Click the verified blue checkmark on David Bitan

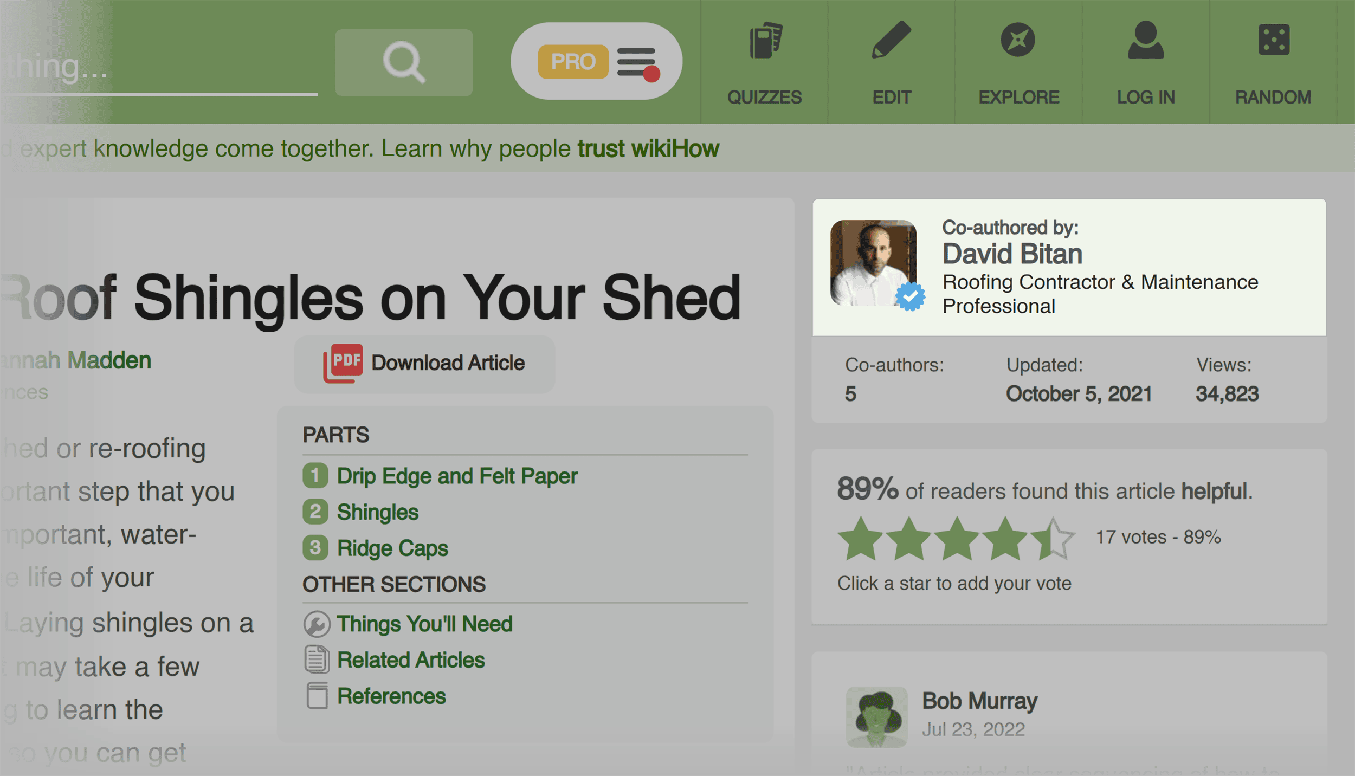coord(911,300)
